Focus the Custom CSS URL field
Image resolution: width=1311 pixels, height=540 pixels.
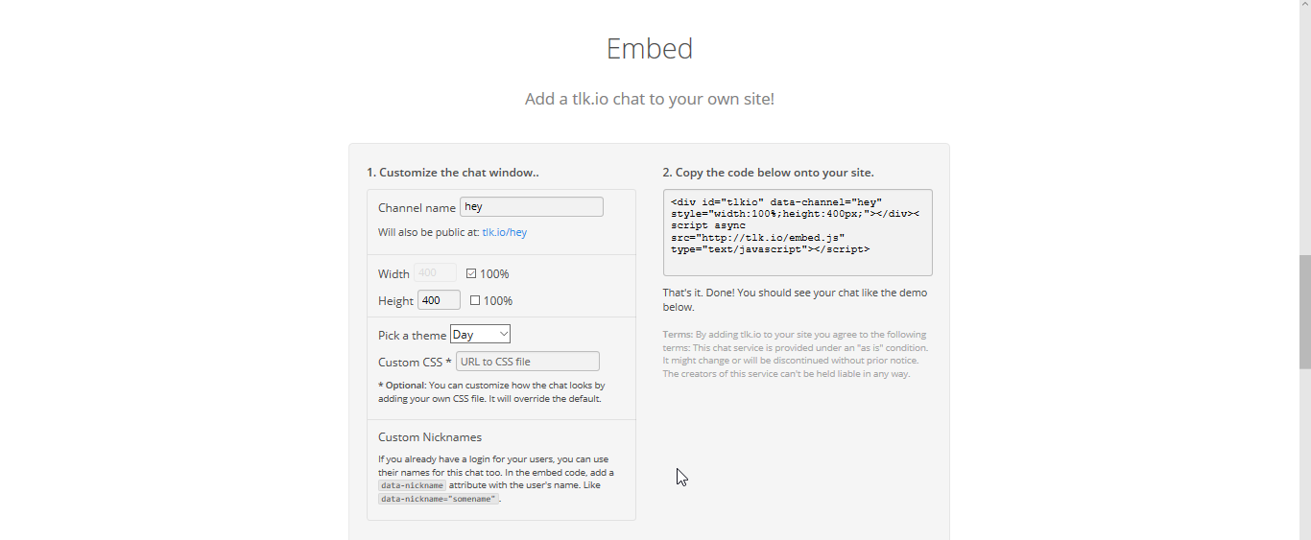527,362
